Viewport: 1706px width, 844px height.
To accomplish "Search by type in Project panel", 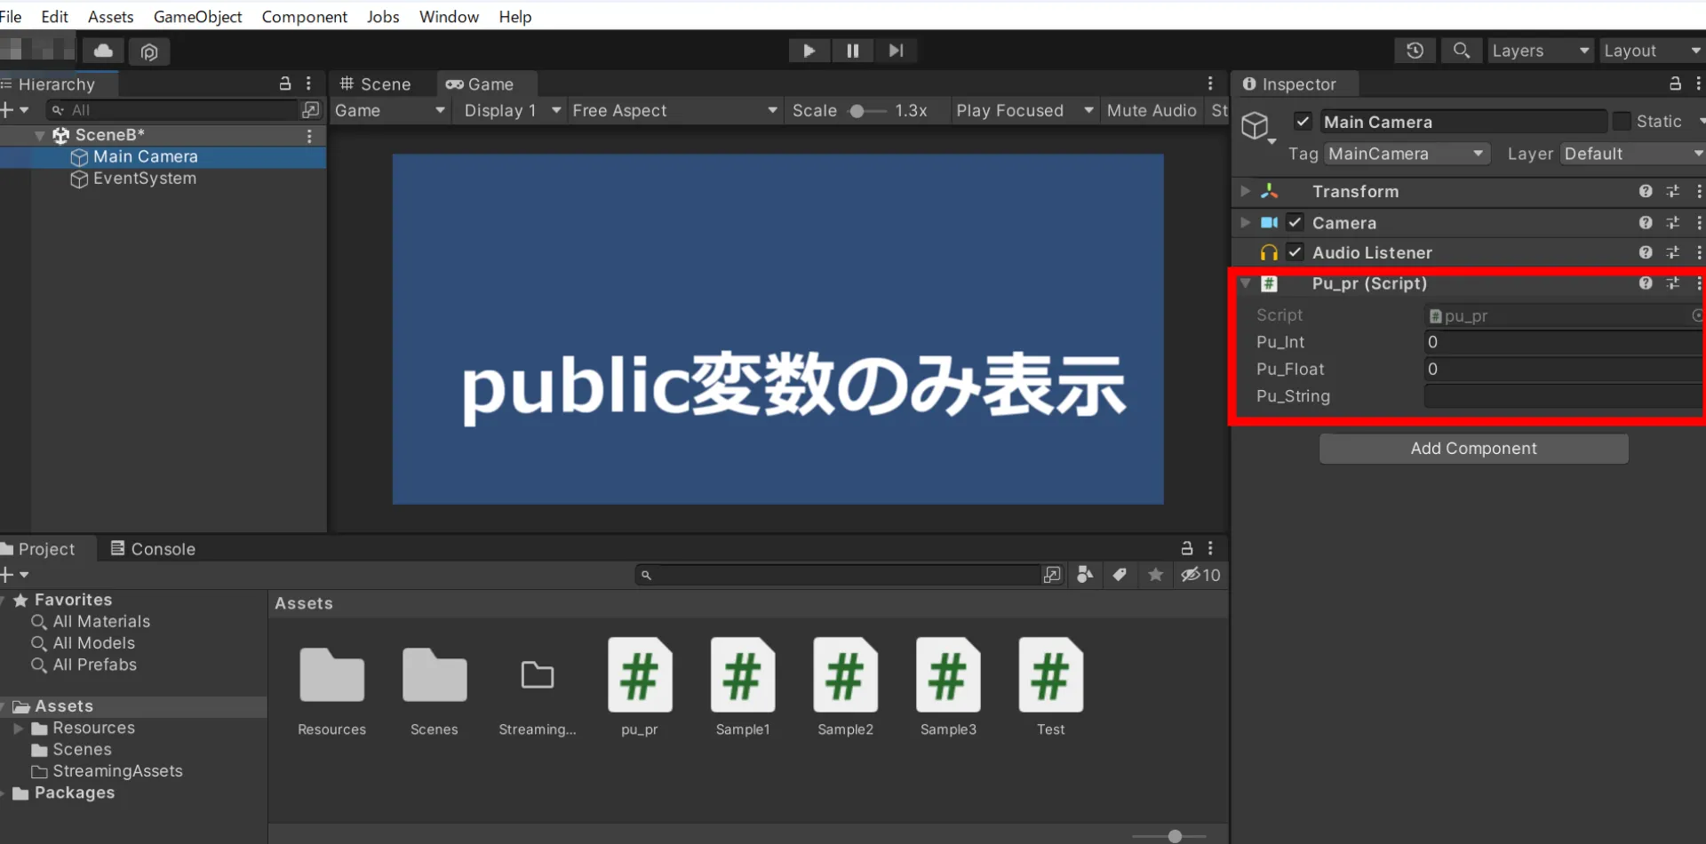I will pos(1085,575).
